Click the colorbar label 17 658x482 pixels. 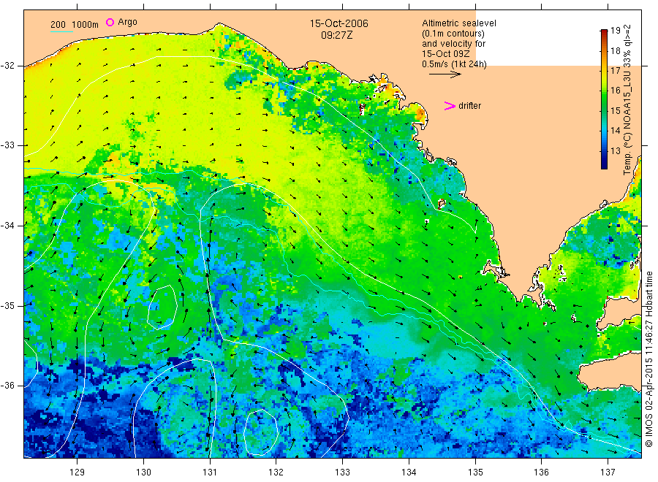tap(615, 70)
